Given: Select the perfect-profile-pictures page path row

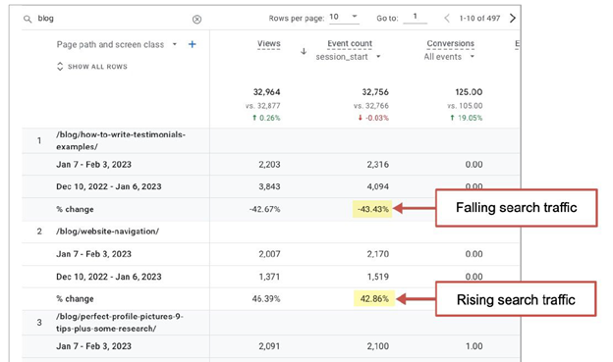Looking at the screenshot, I should point(120,322).
